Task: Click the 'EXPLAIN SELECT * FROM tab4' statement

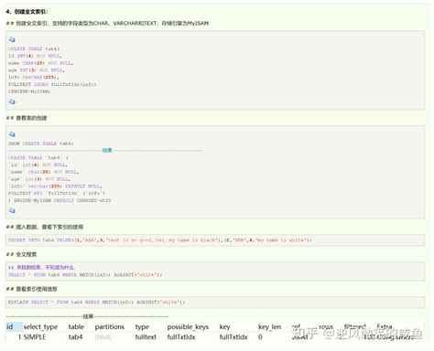Action: pos(97,303)
